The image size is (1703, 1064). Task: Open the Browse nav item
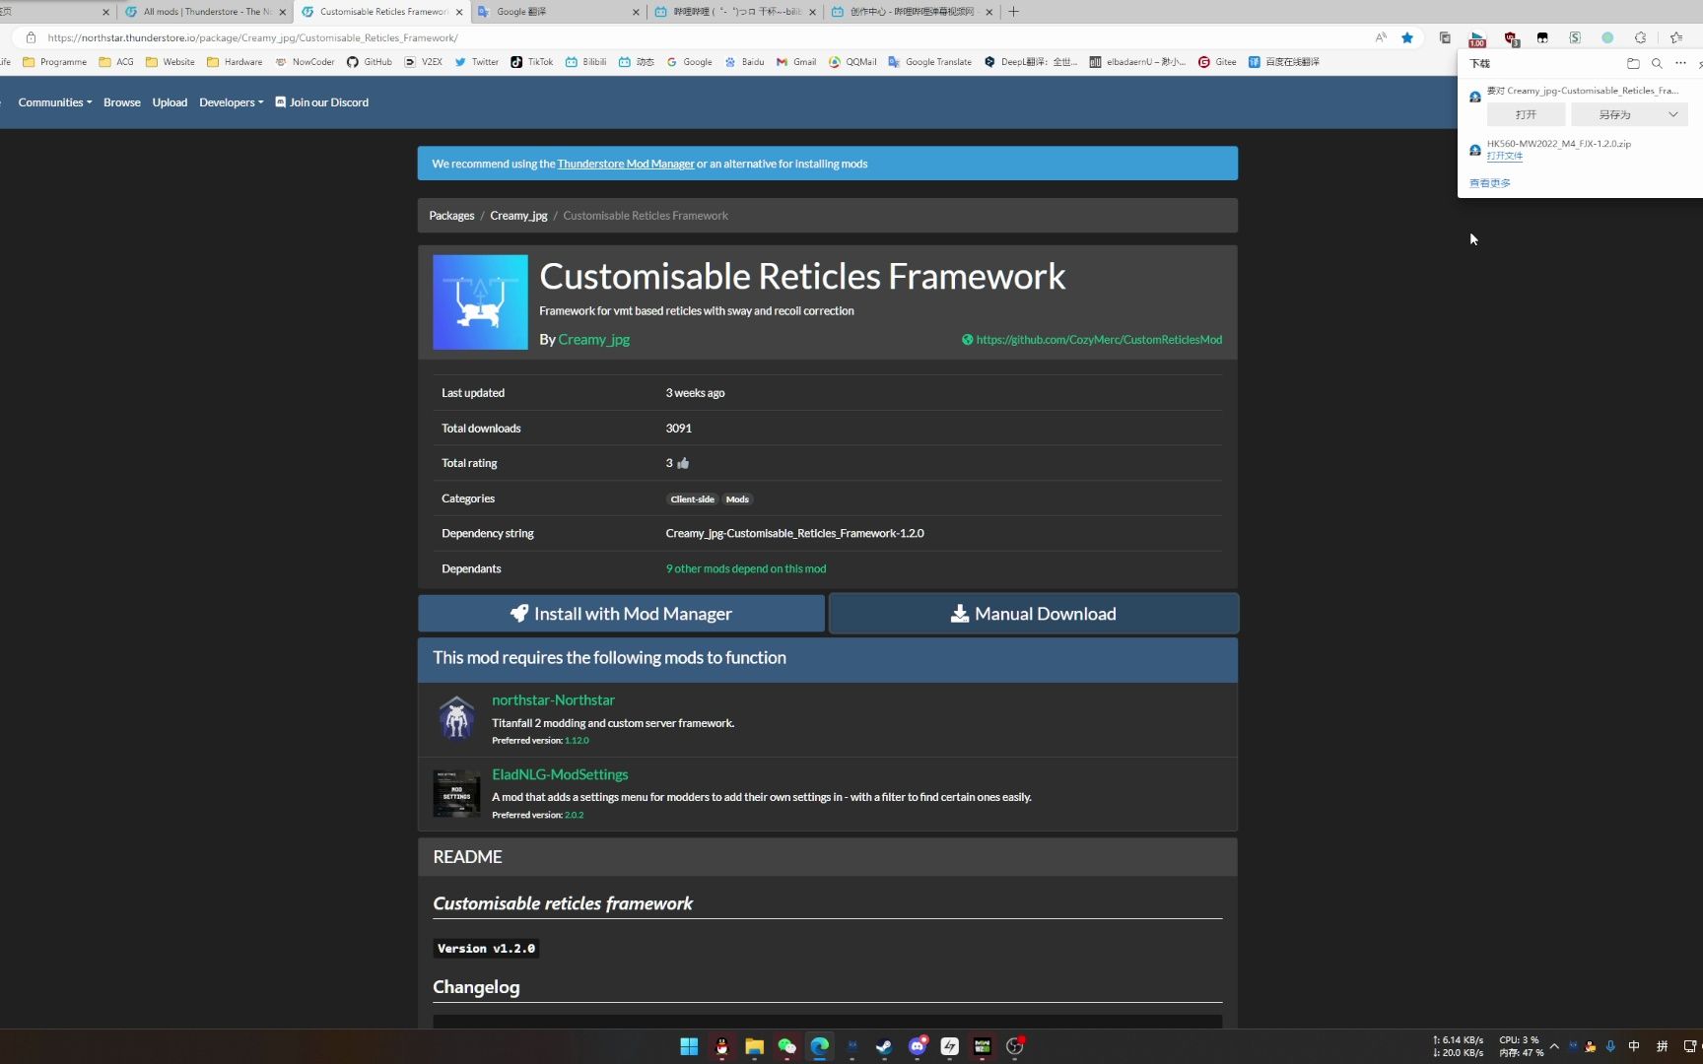121,102
